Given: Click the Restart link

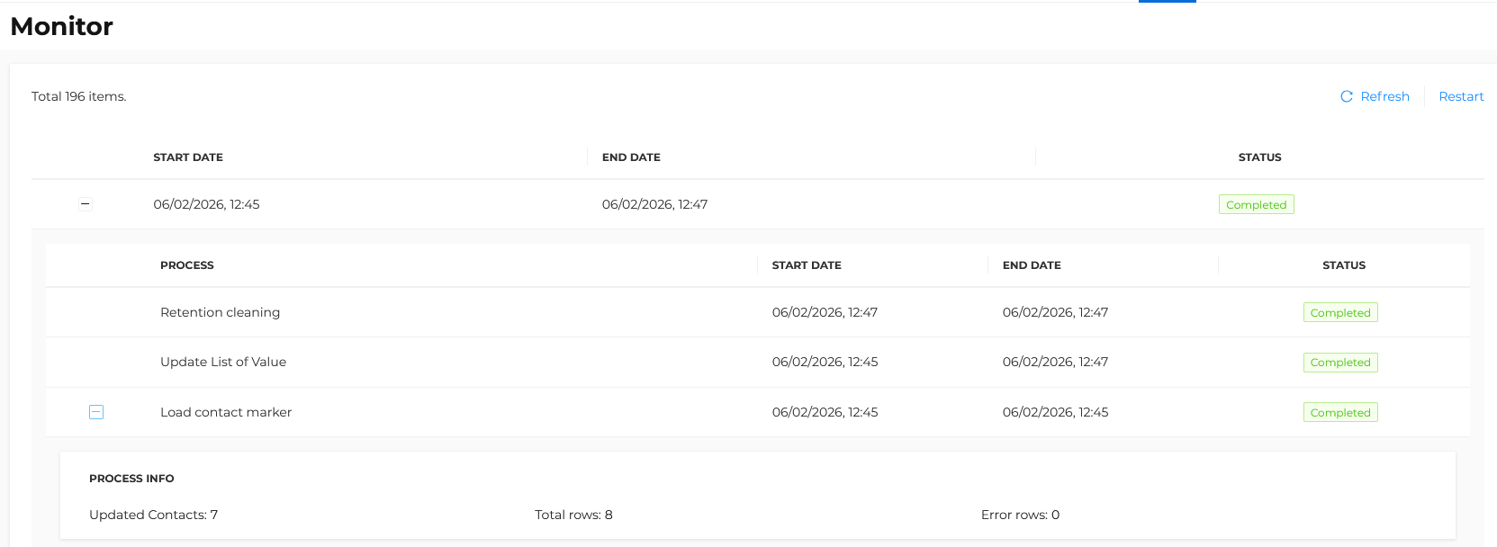Looking at the screenshot, I should coord(1461,96).
